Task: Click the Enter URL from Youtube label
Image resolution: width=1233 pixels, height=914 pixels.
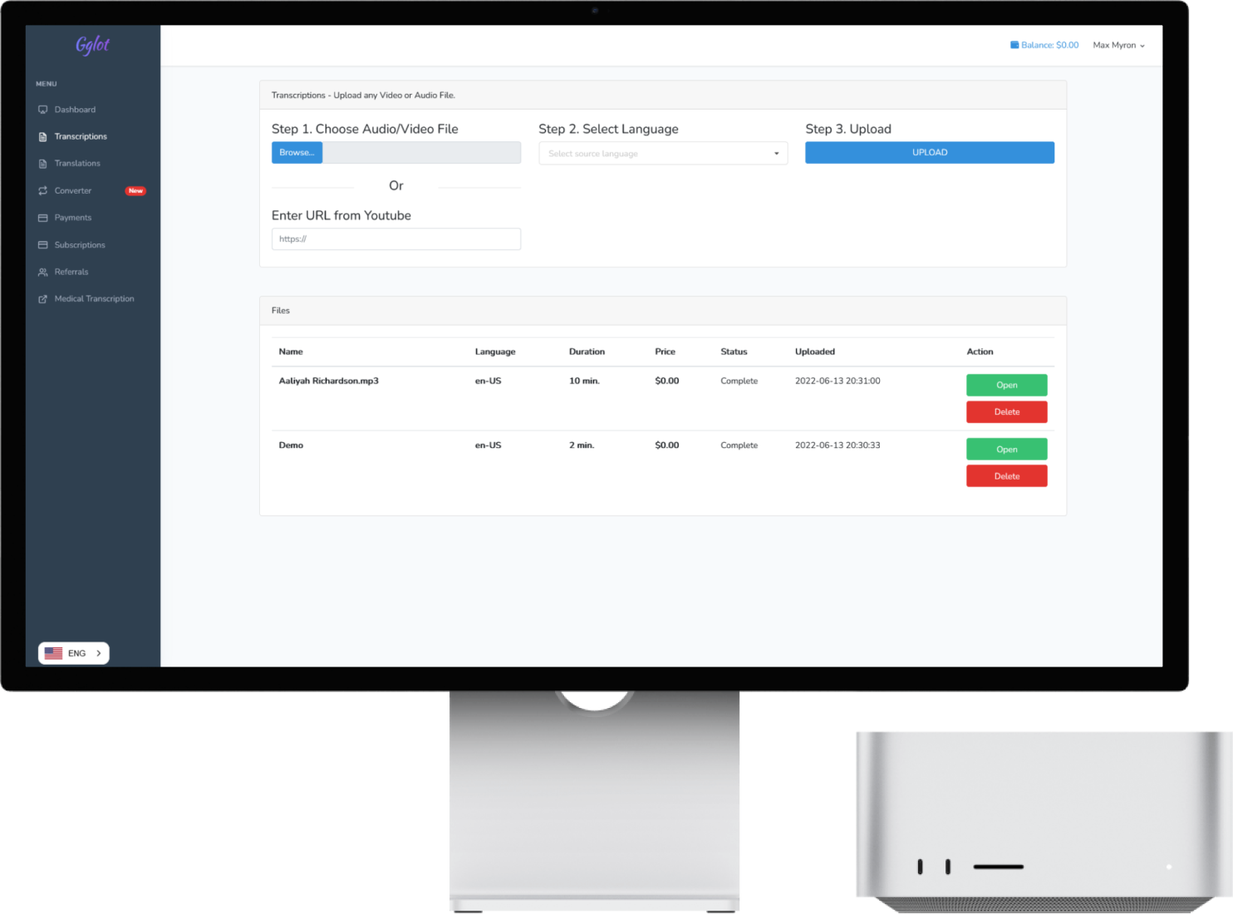Action: tap(341, 216)
